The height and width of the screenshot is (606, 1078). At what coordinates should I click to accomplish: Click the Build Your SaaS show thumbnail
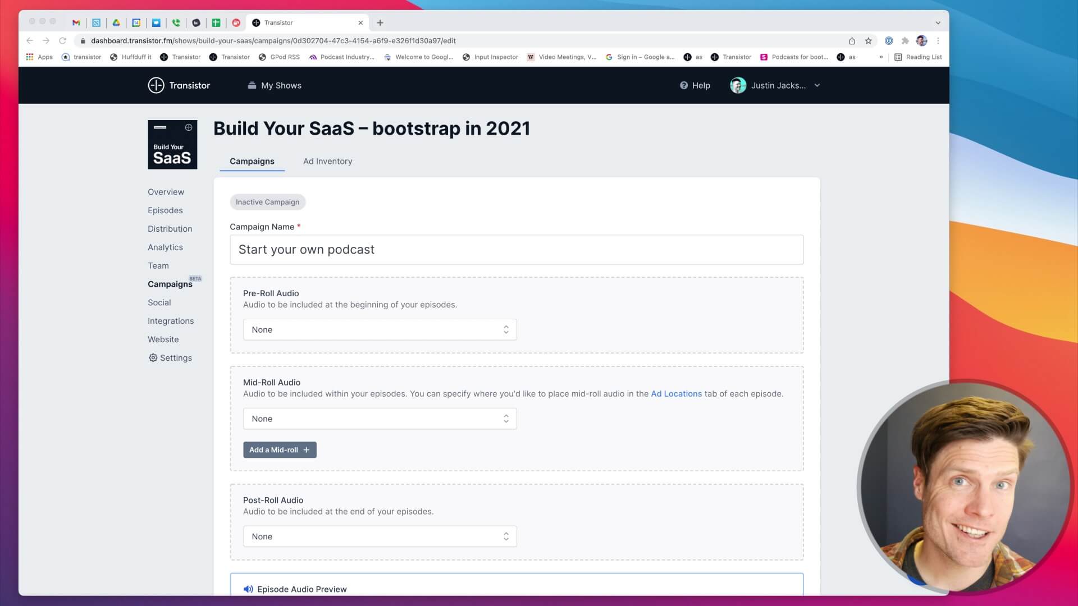click(x=172, y=144)
